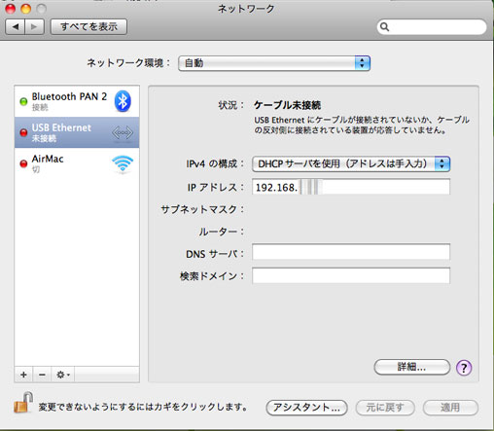
Task: Click red status dot of USB Ethernet
Action: pyautogui.click(x=23, y=132)
